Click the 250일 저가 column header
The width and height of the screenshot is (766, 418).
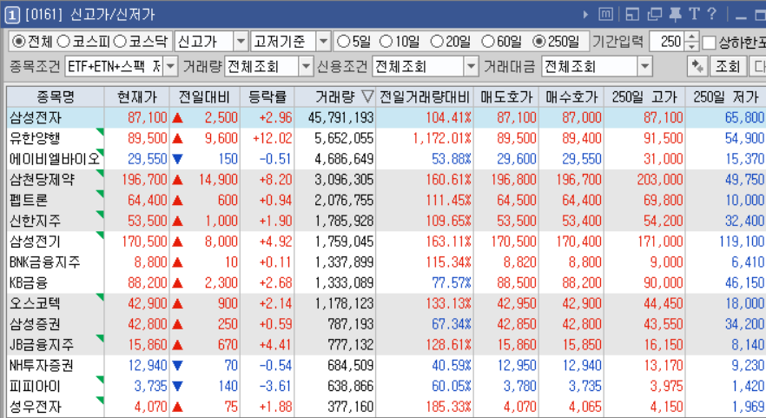point(725,96)
